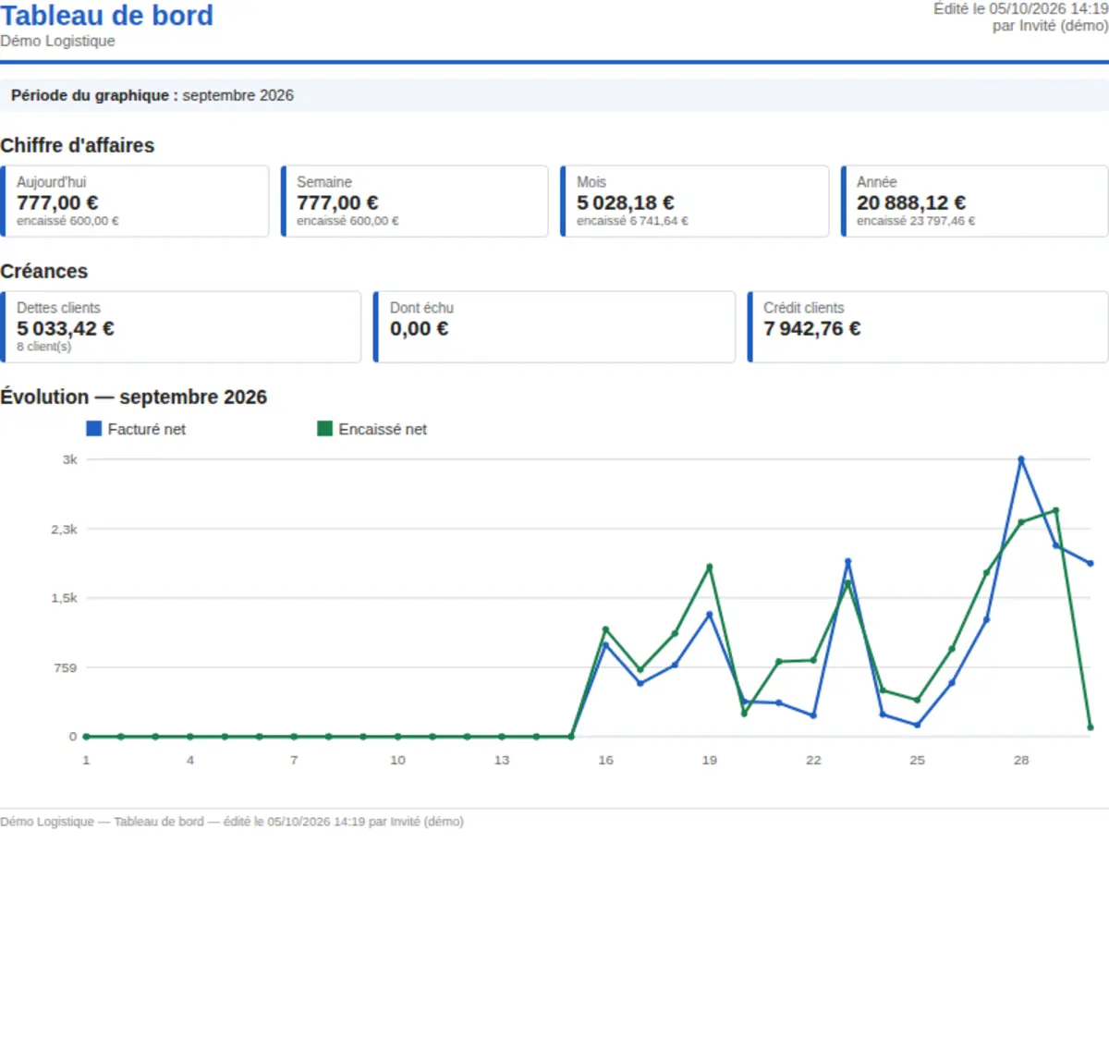
Task: Click the green Encaissé net point at day 19
Action: click(x=710, y=567)
